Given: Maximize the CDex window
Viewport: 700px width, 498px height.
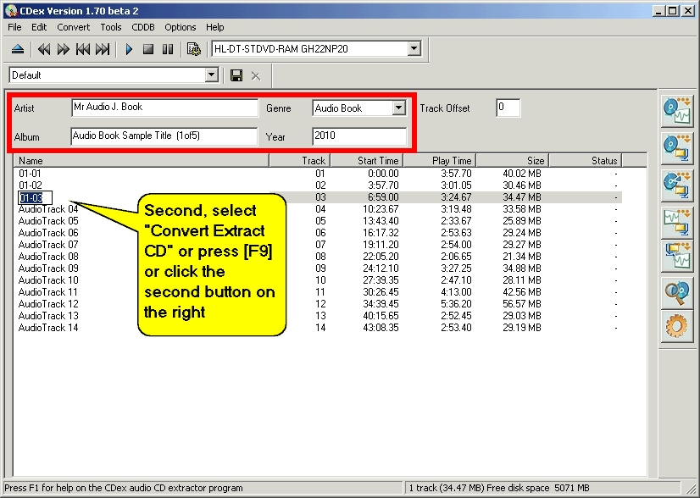Looking at the screenshot, I should (672, 11).
